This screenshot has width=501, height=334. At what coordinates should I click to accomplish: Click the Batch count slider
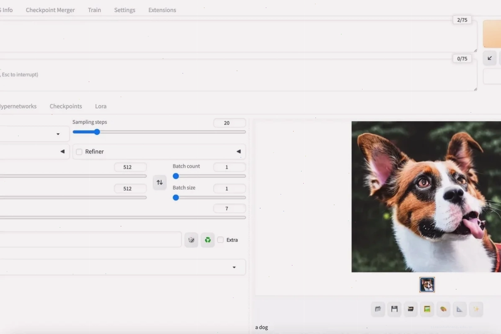tap(209, 176)
